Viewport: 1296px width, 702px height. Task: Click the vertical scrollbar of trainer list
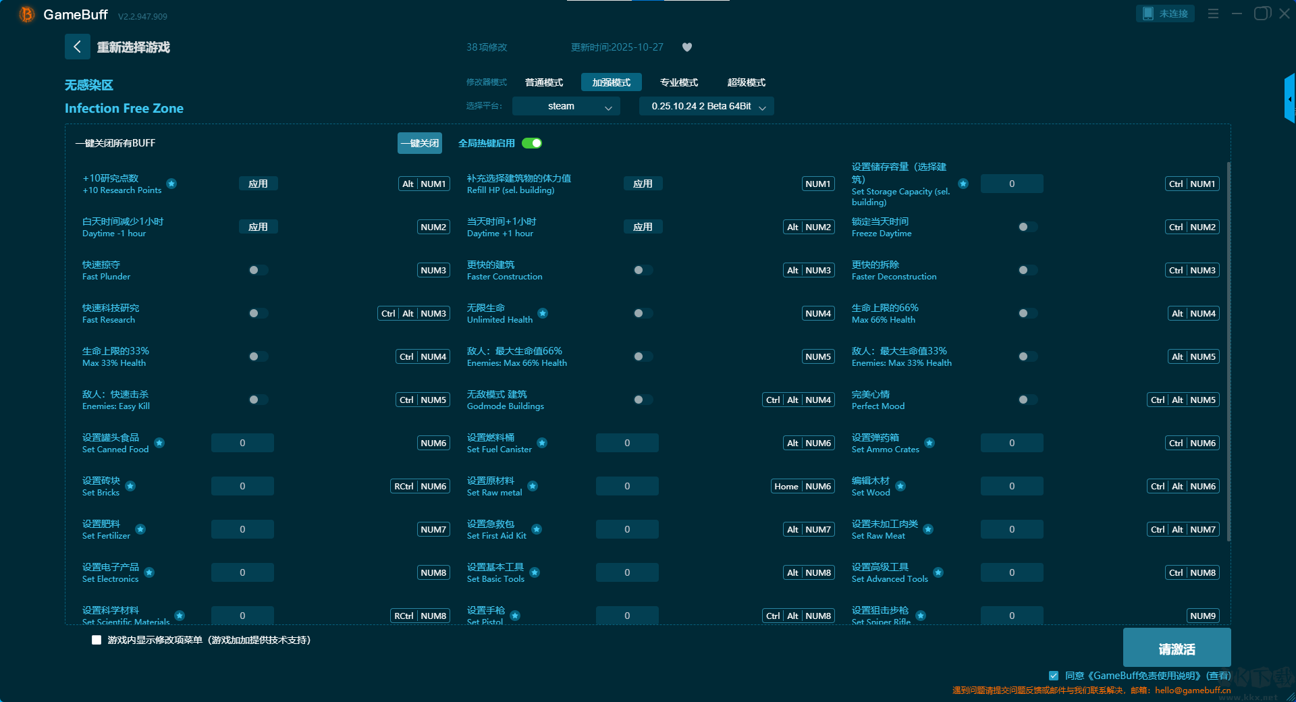(1228, 351)
